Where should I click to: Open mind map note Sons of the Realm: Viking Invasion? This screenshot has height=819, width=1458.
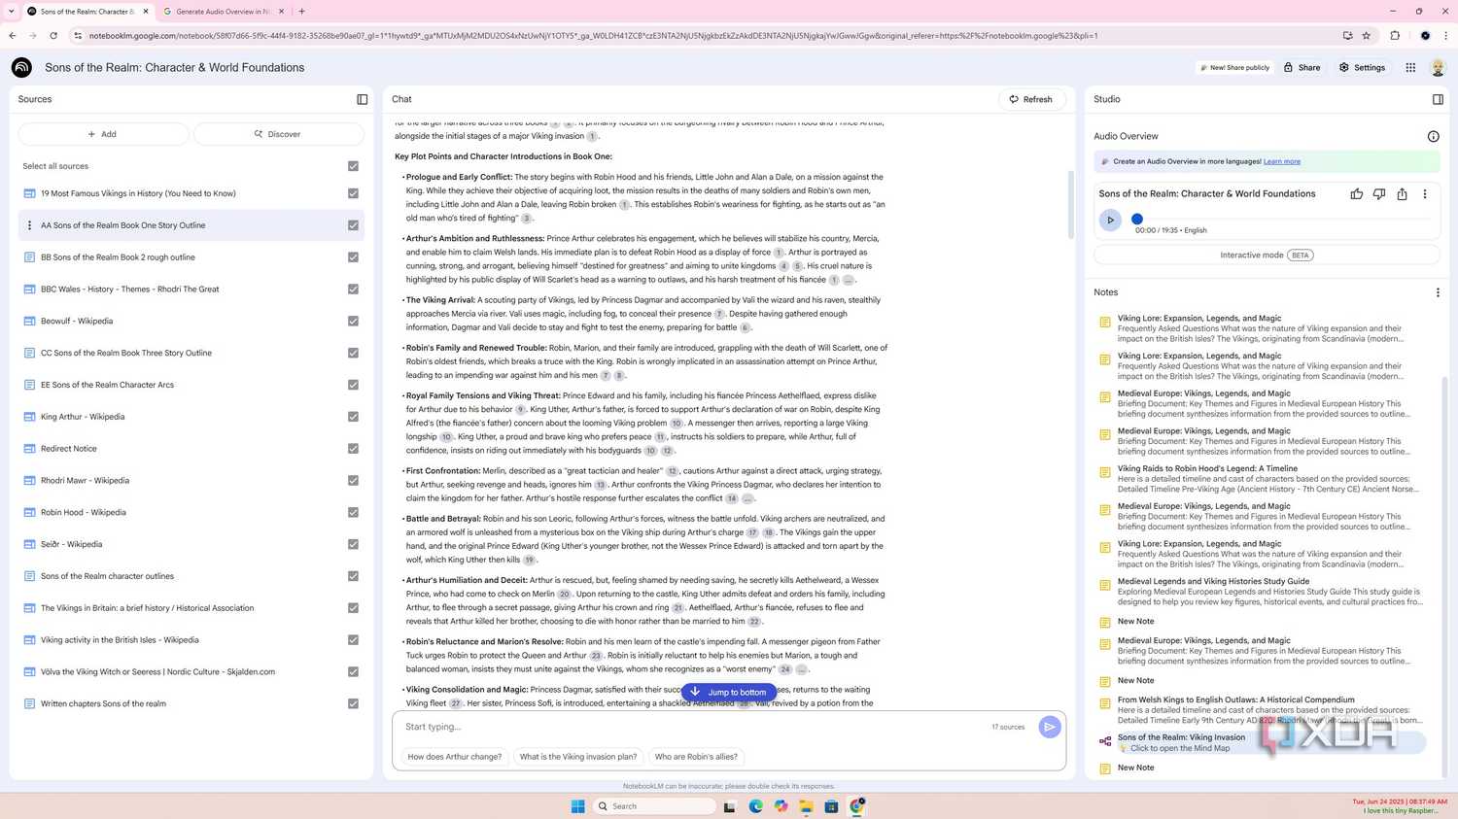click(x=1264, y=742)
